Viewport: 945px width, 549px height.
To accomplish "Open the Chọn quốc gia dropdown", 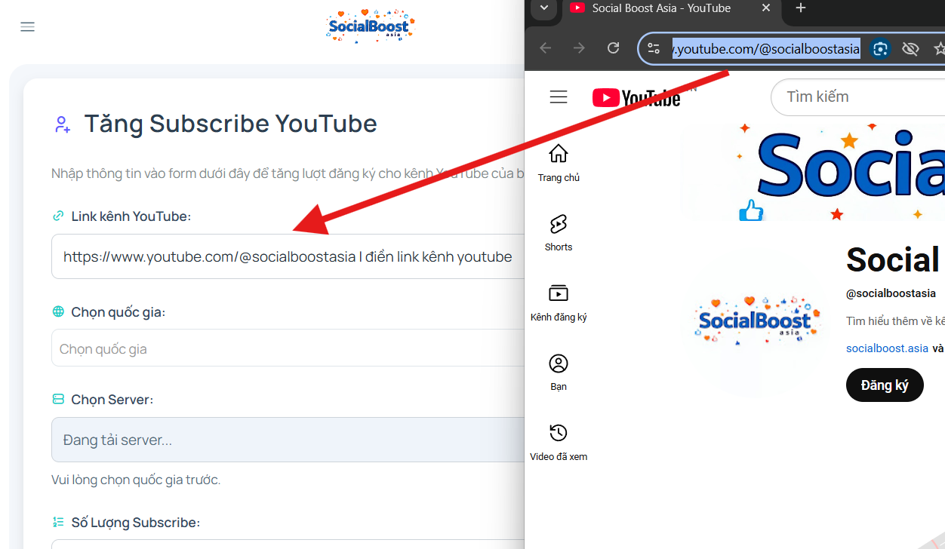I will pyautogui.click(x=288, y=348).
